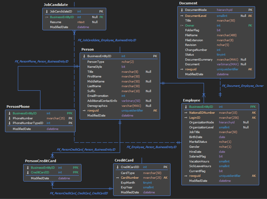Click the foreign key icon beside JobCandidate BusinessEntityID
The image size is (267, 199).
coord(47,17)
